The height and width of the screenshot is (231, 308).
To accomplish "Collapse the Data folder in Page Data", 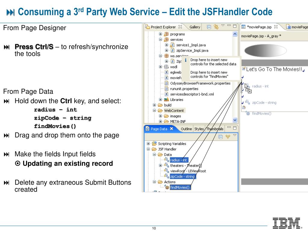I will coord(154,155).
